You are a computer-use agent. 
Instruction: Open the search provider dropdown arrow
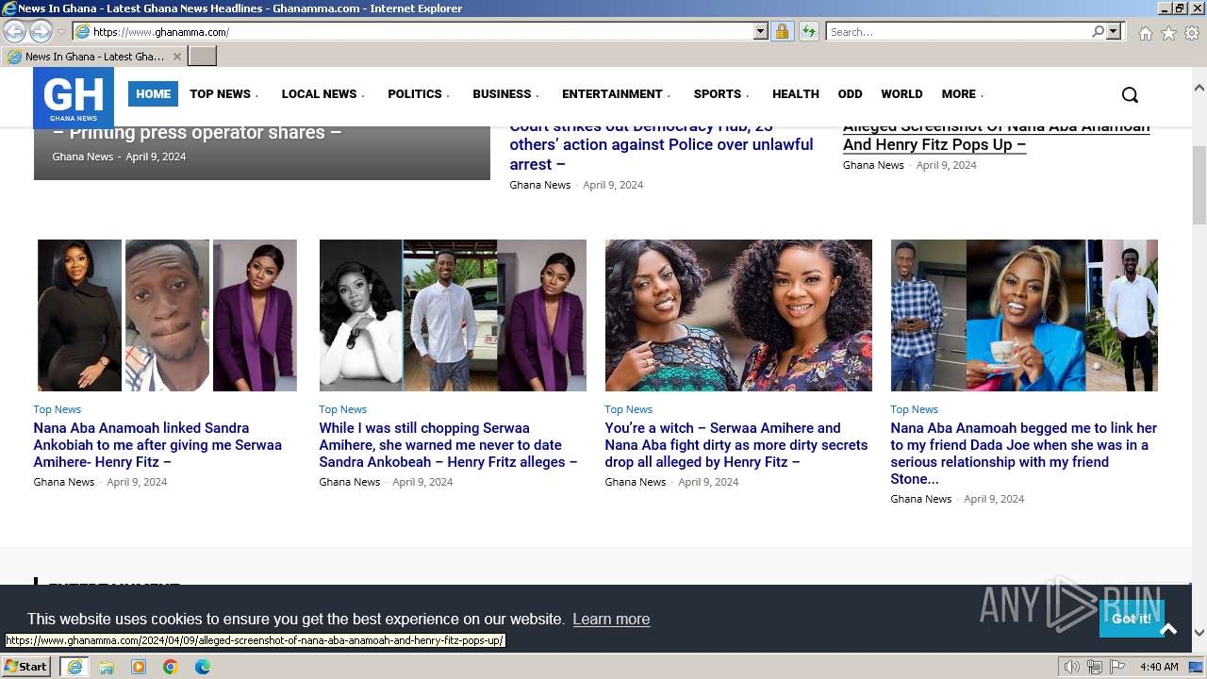1114,31
